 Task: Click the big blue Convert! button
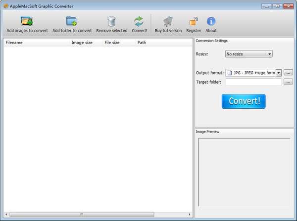244,101
